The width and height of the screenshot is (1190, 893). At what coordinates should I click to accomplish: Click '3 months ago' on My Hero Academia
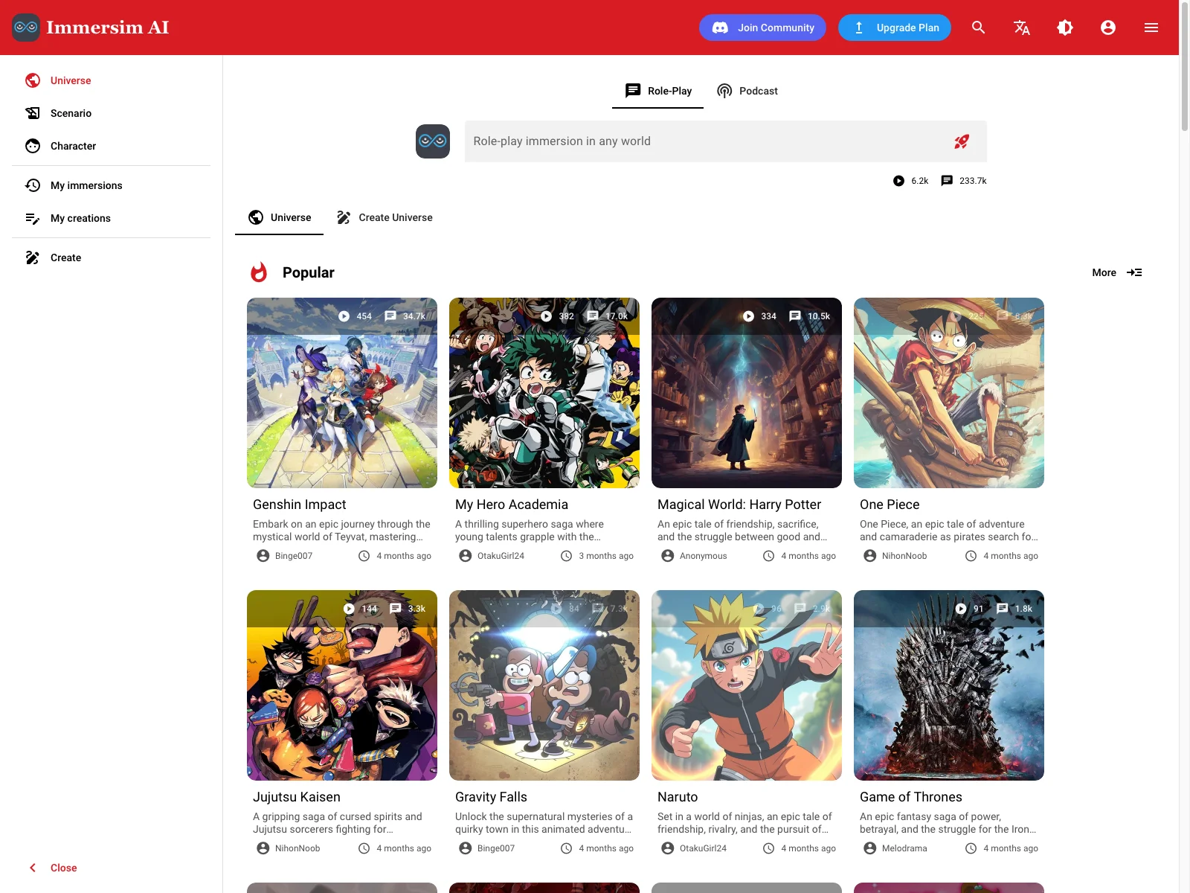coord(606,556)
